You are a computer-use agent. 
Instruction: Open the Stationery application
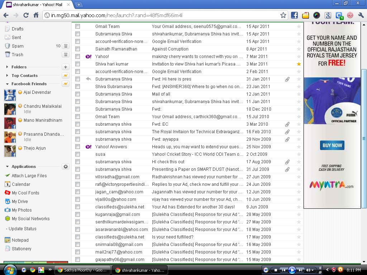tap(18, 249)
